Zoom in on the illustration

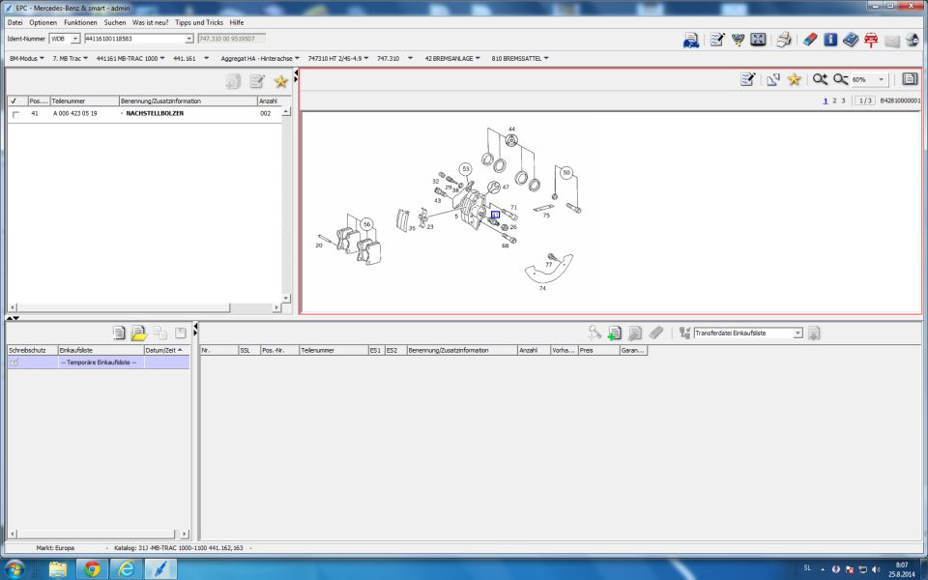(820, 79)
